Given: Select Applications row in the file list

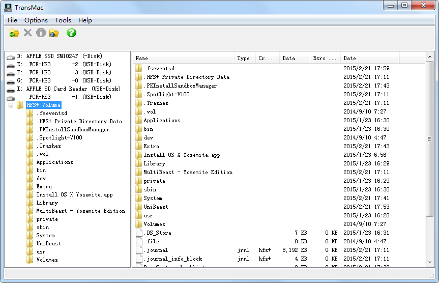Looking at the screenshot, I should click(x=162, y=120).
